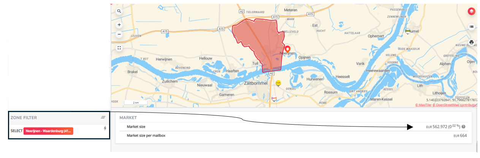Screen dimensions: 480x158
Task: Zoom in with the plus button
Action: click(x=119, y=25)
